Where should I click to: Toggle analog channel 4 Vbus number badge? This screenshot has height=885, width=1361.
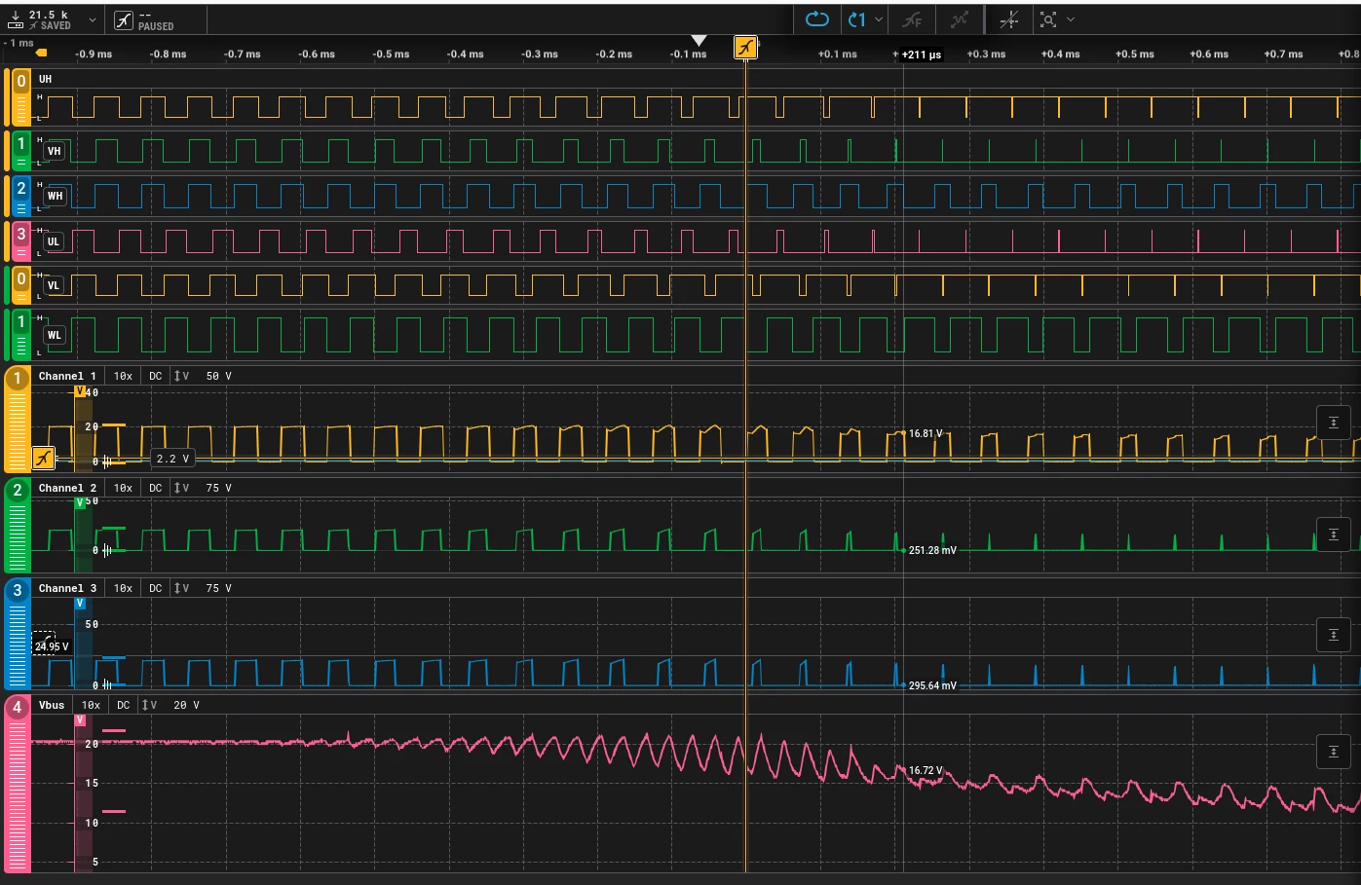18,708
